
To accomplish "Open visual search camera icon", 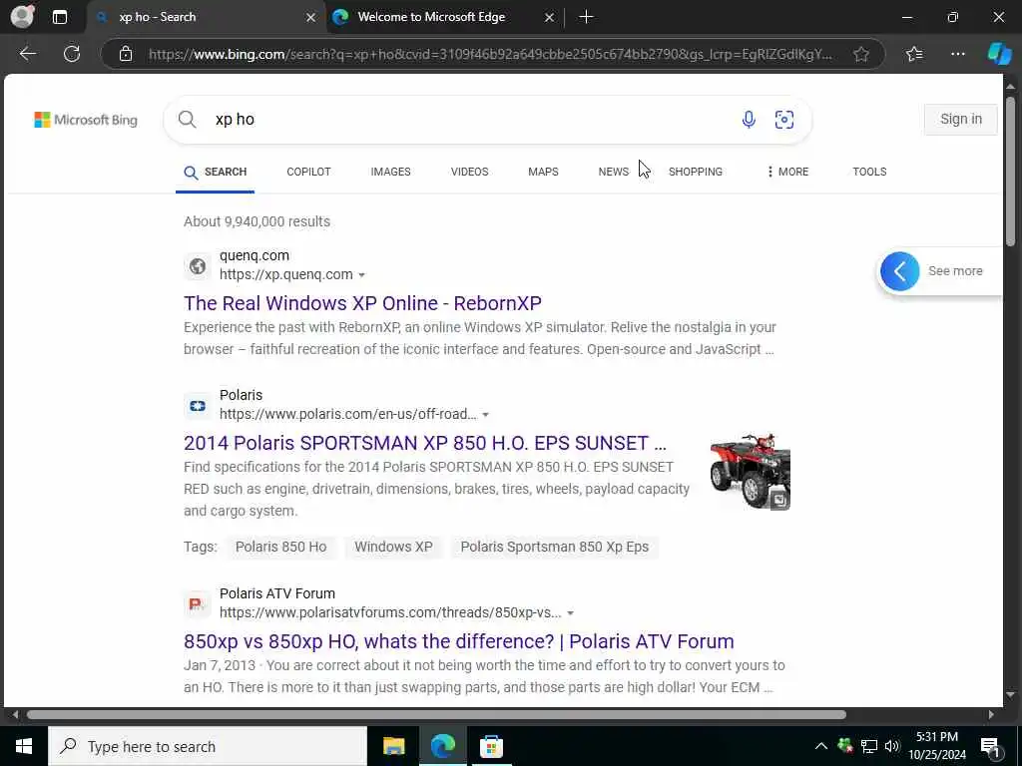I will click(784, 120).
